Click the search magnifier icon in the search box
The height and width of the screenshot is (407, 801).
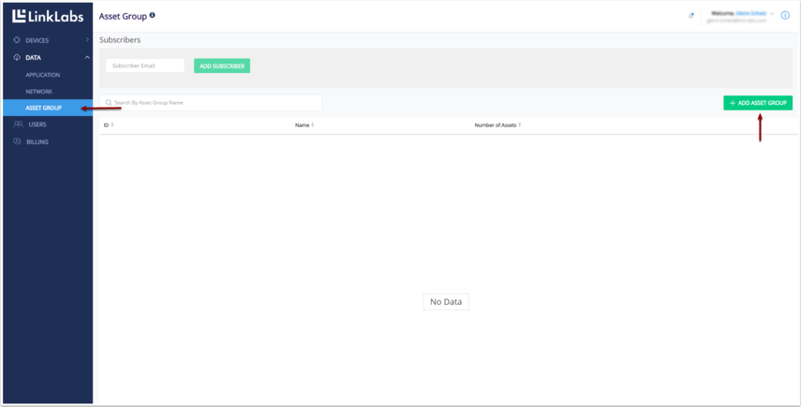(109, 103)
